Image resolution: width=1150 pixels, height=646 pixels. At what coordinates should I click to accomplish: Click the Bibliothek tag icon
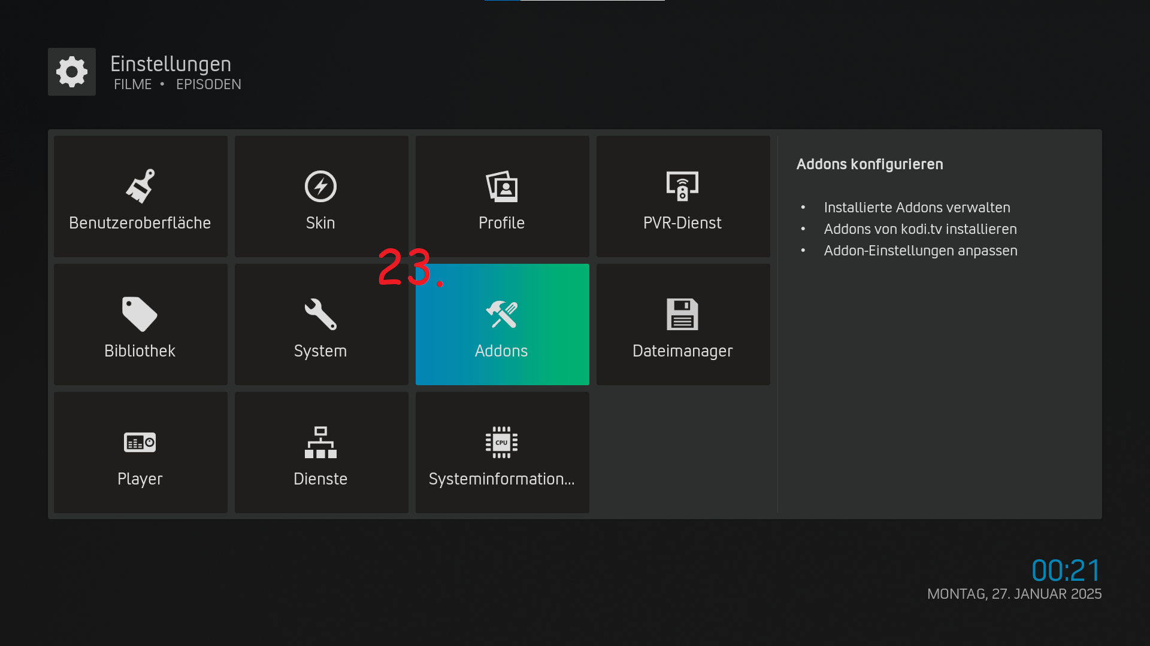(x=140, y=314)
